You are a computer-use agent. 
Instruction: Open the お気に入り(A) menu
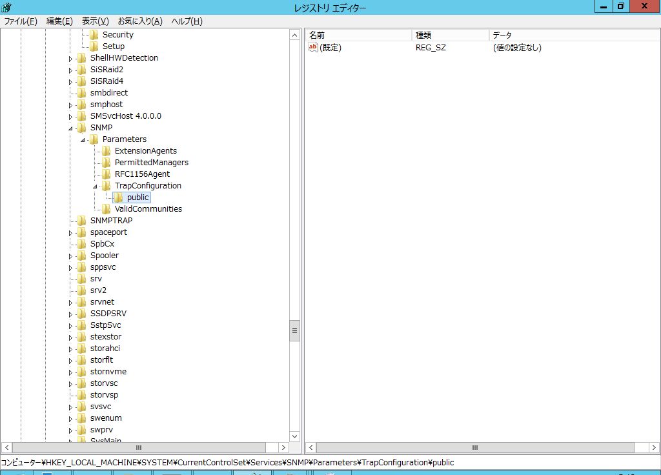point(140,21)
